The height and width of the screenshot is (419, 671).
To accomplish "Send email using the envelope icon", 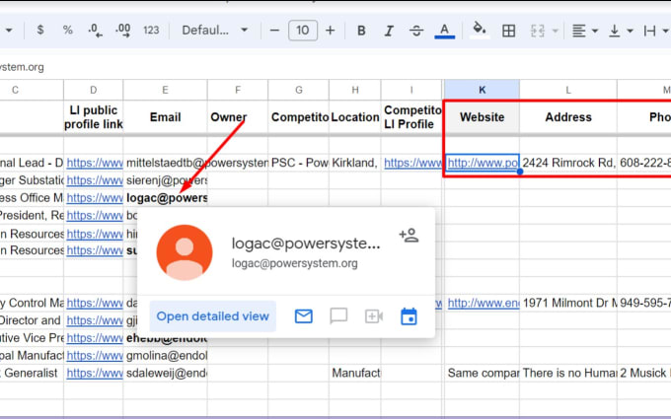I will (304, 316).
